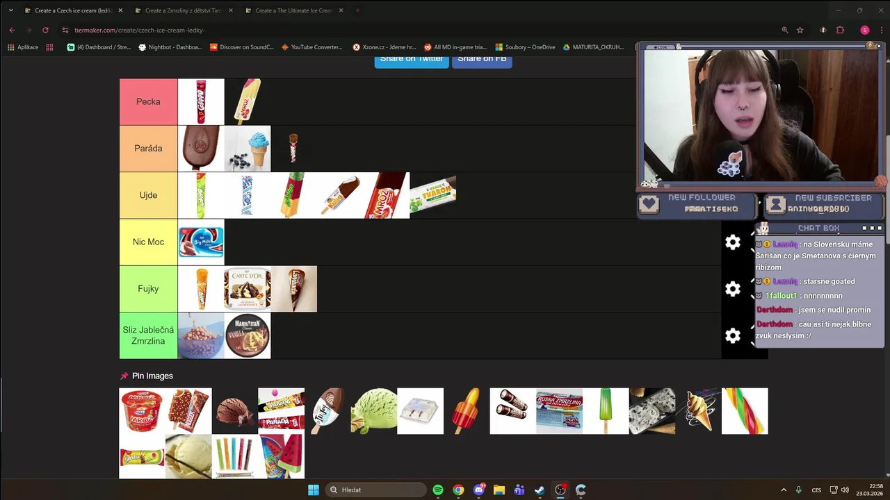Open settings gear for Sliz Jablečná Zmrzlina row
Image resolution: width=890 pixels, height=500 pixels.
733,335
